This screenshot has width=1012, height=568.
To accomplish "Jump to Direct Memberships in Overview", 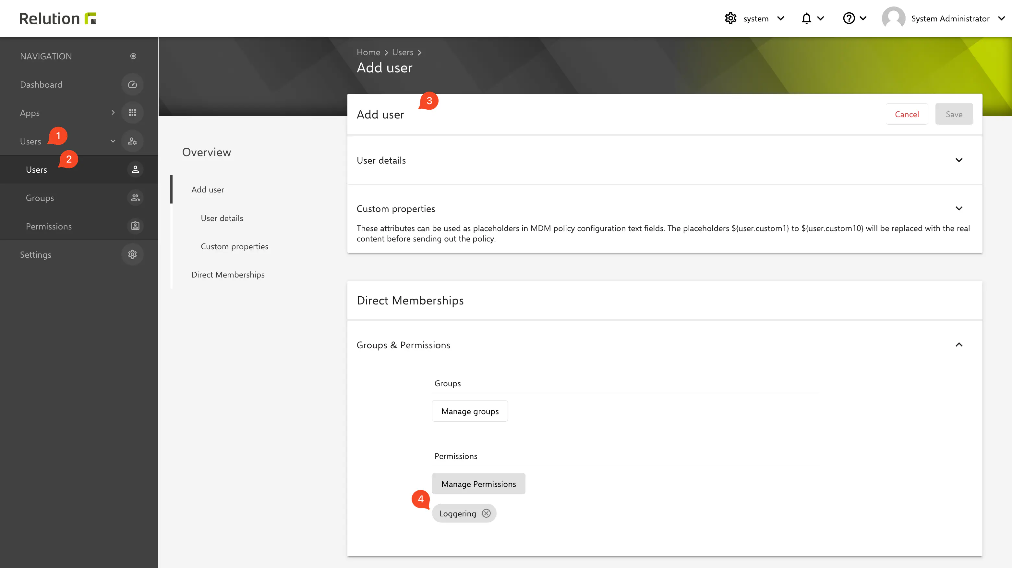I will (x=227, y=275).
